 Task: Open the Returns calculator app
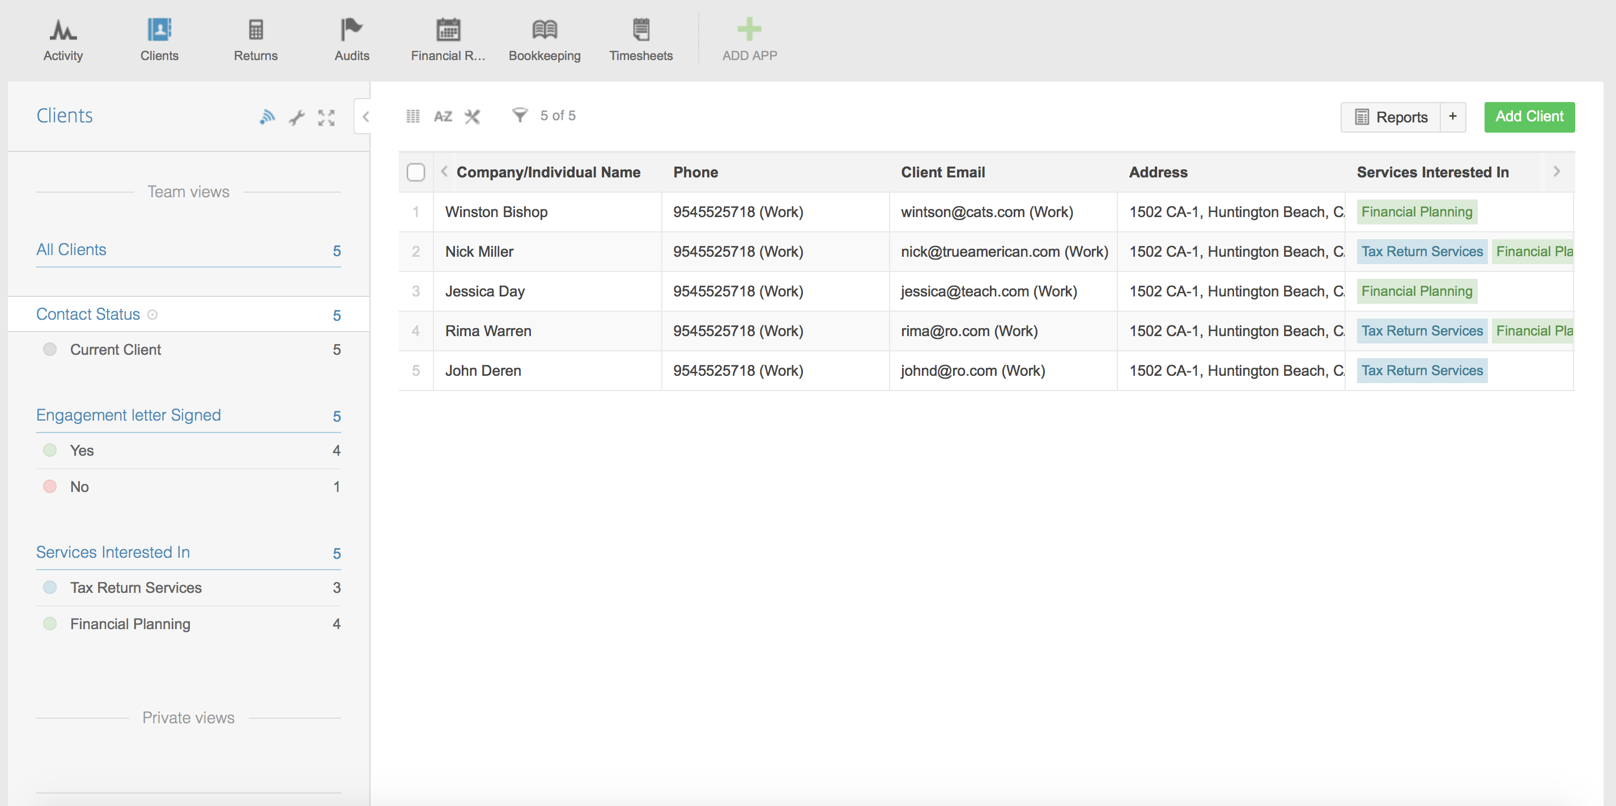pyautogui.click(x=256, y=30)
